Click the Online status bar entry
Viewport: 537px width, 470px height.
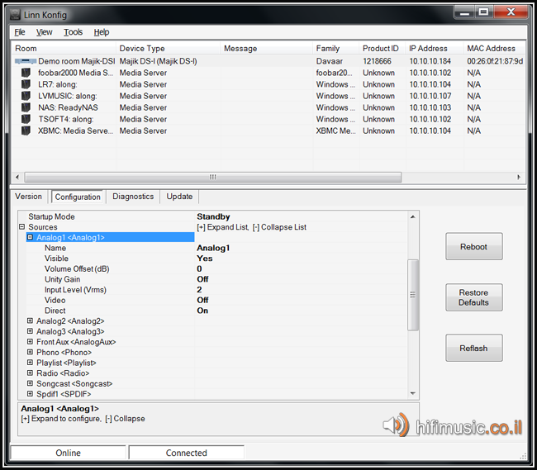pos(68,453)
